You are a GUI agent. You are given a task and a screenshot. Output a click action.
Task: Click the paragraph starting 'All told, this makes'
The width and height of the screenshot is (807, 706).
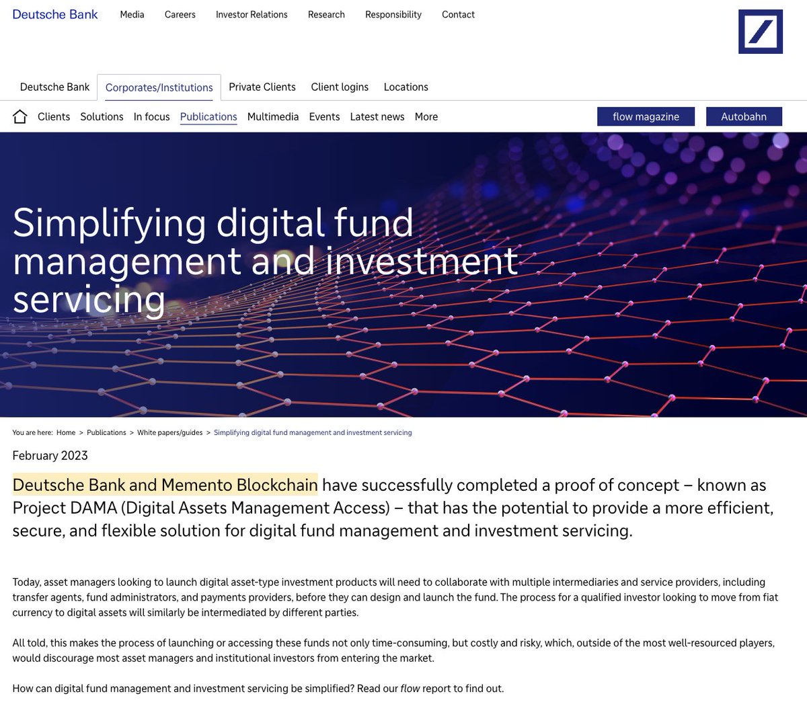point(393,650)
